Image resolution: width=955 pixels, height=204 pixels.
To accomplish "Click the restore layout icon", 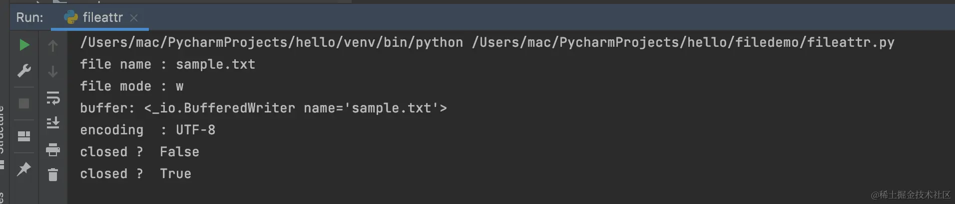I will pyautogui.click(x=24, y=136).
